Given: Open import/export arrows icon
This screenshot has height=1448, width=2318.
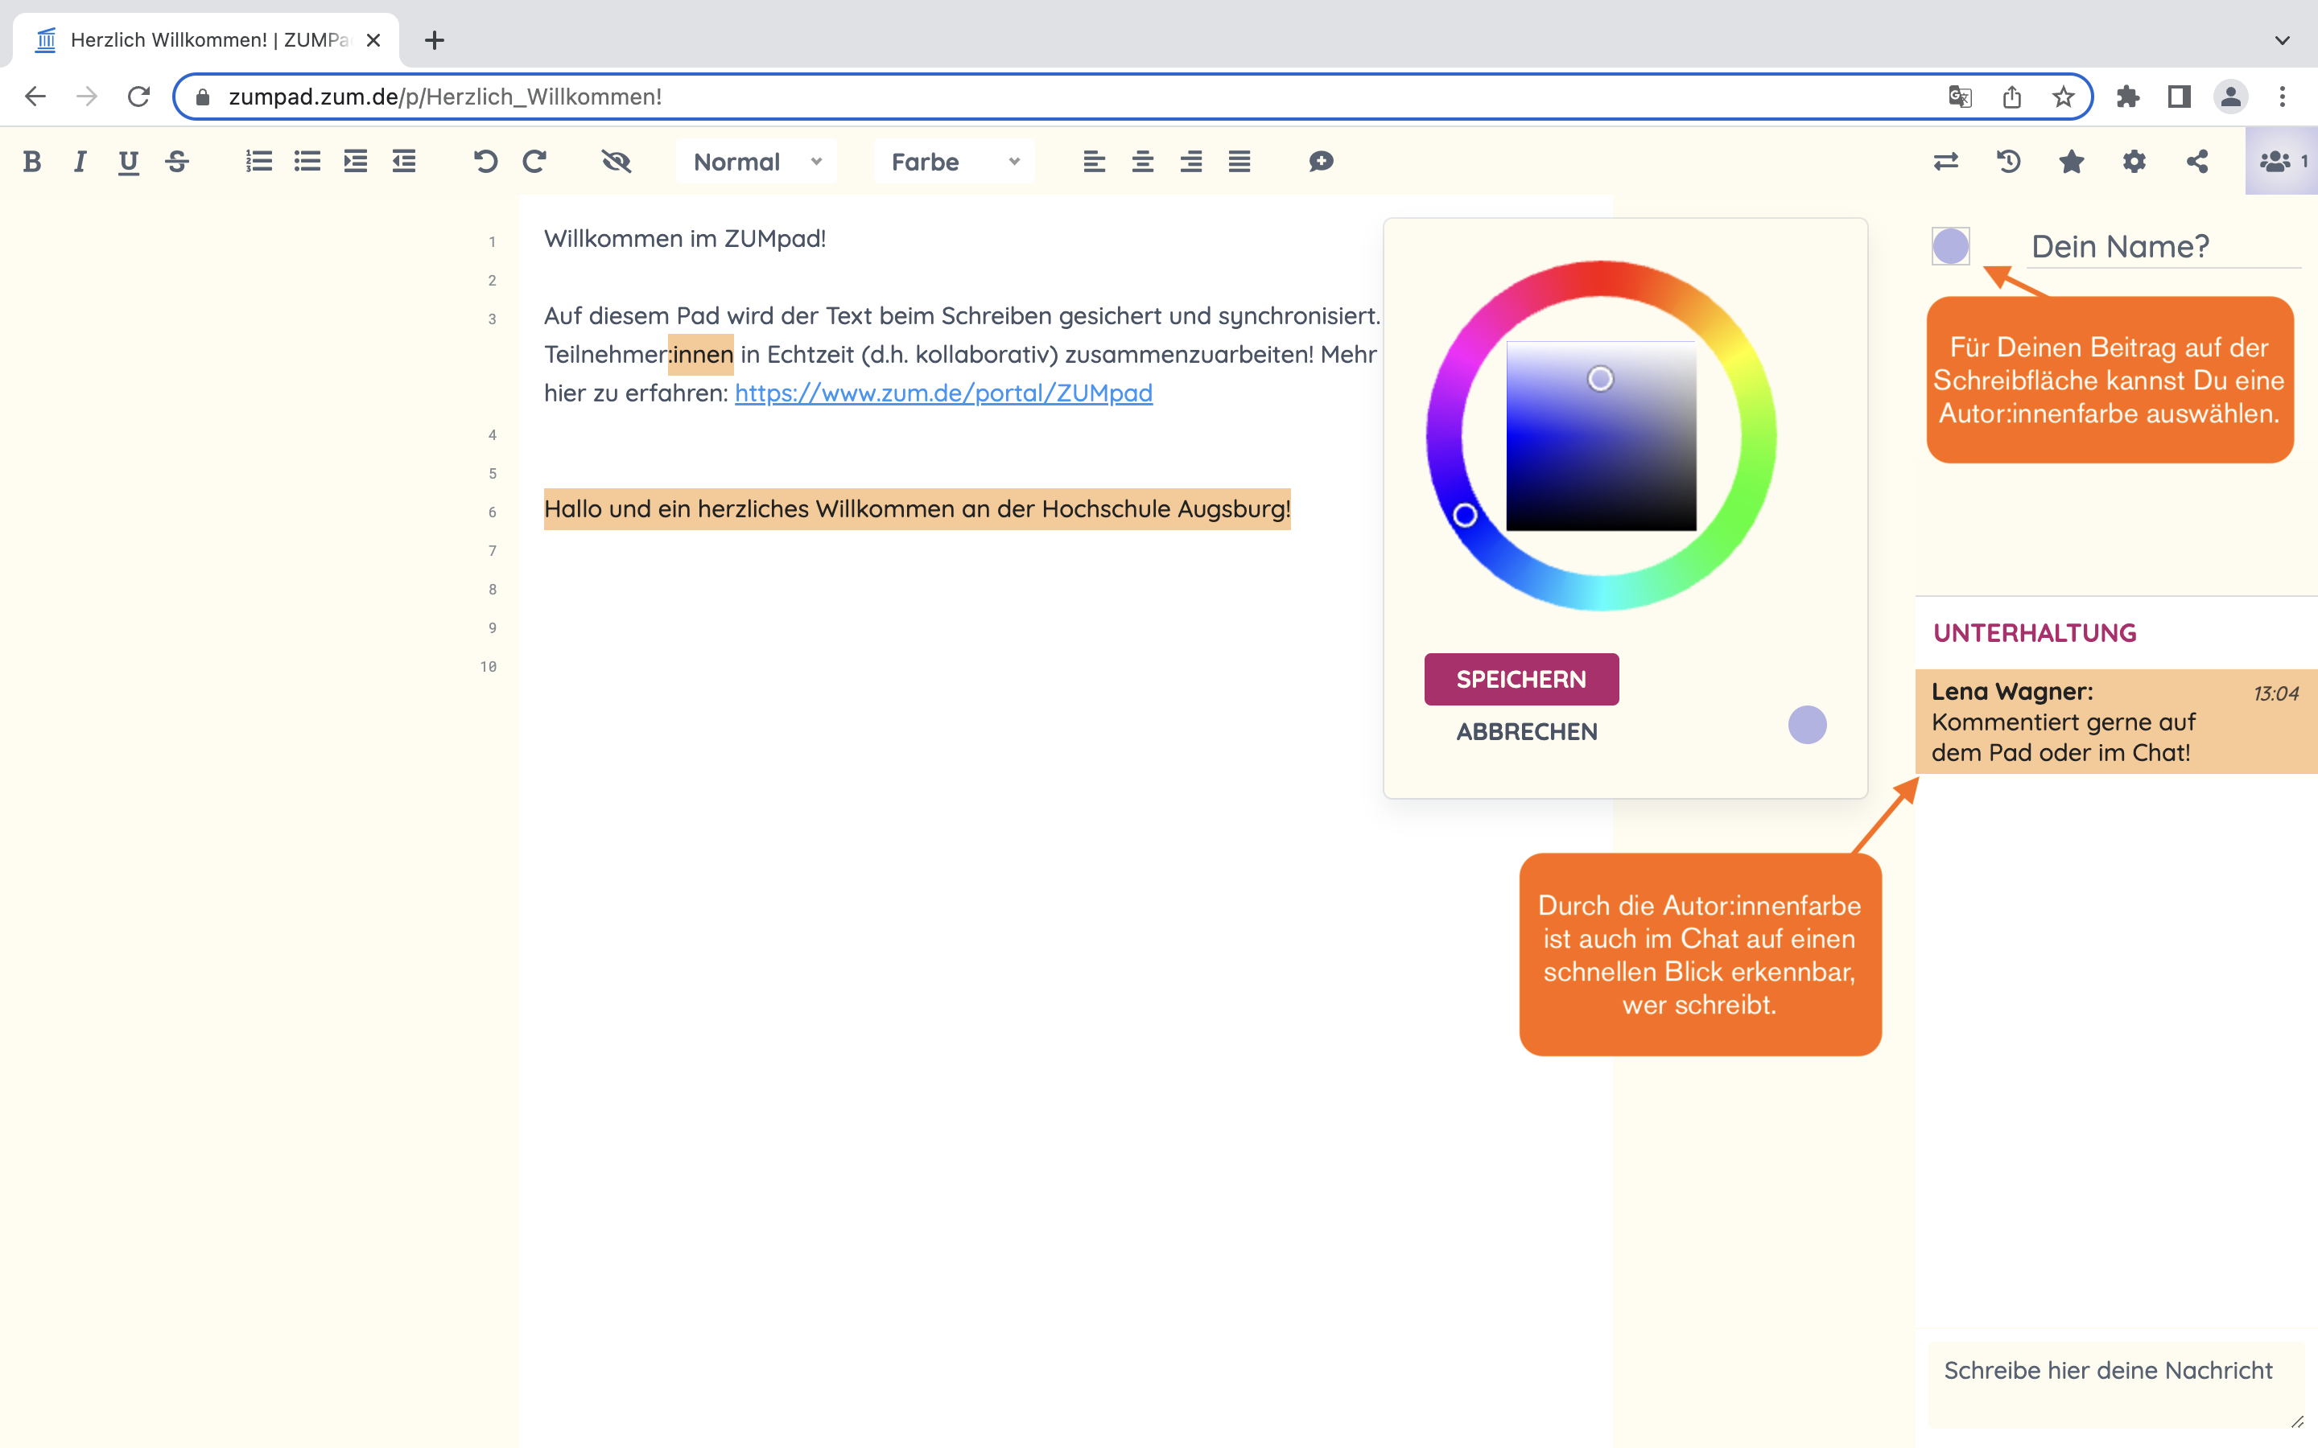Looking at the screenshot, I should (x=1945, y=162).
